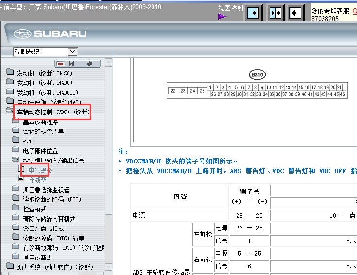This screenshot has height=275, width=357.
Task: Click terminal cell 5 — 25
Action: pos(249,253)
